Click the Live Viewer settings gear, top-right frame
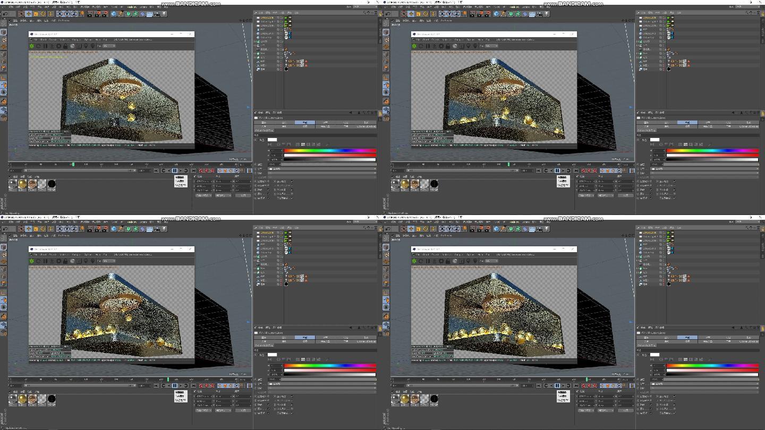This screenshot has width=765, height=430. [441, 46]
